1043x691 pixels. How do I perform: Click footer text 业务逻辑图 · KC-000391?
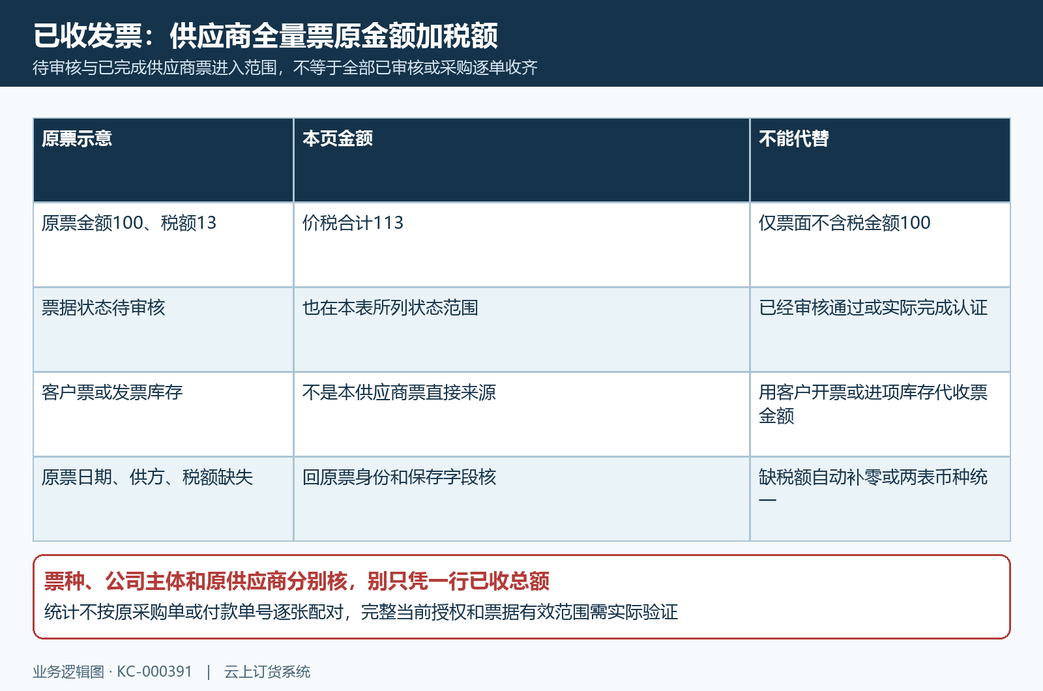coord(113,672)
